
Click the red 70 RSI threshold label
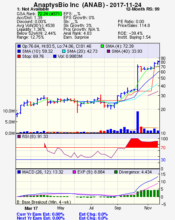163,148
